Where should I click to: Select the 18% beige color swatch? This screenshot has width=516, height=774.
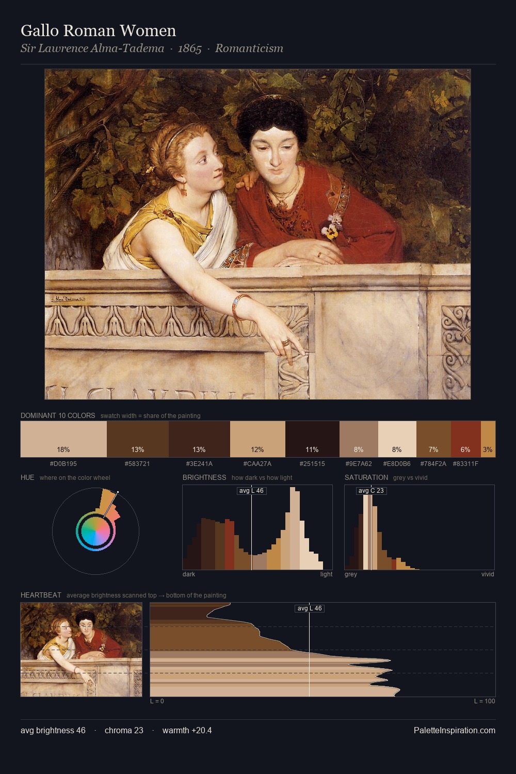point(63,439)
